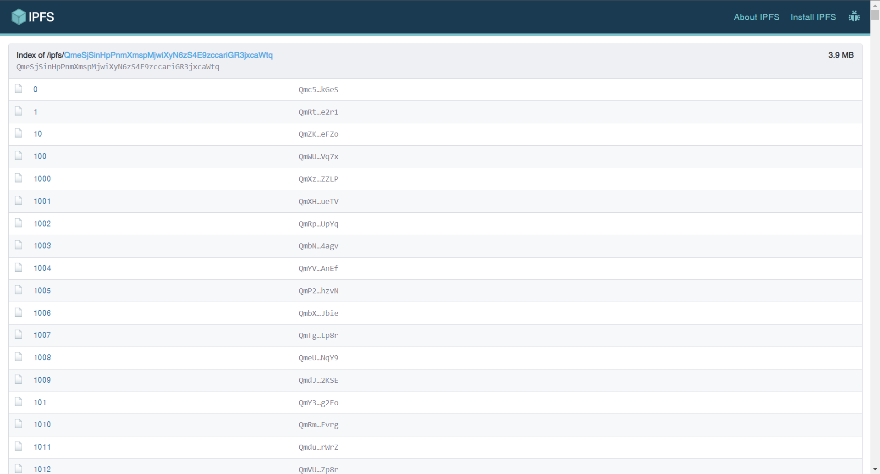
Task: Click the file icon for entry 101
Action: point(18,402)
